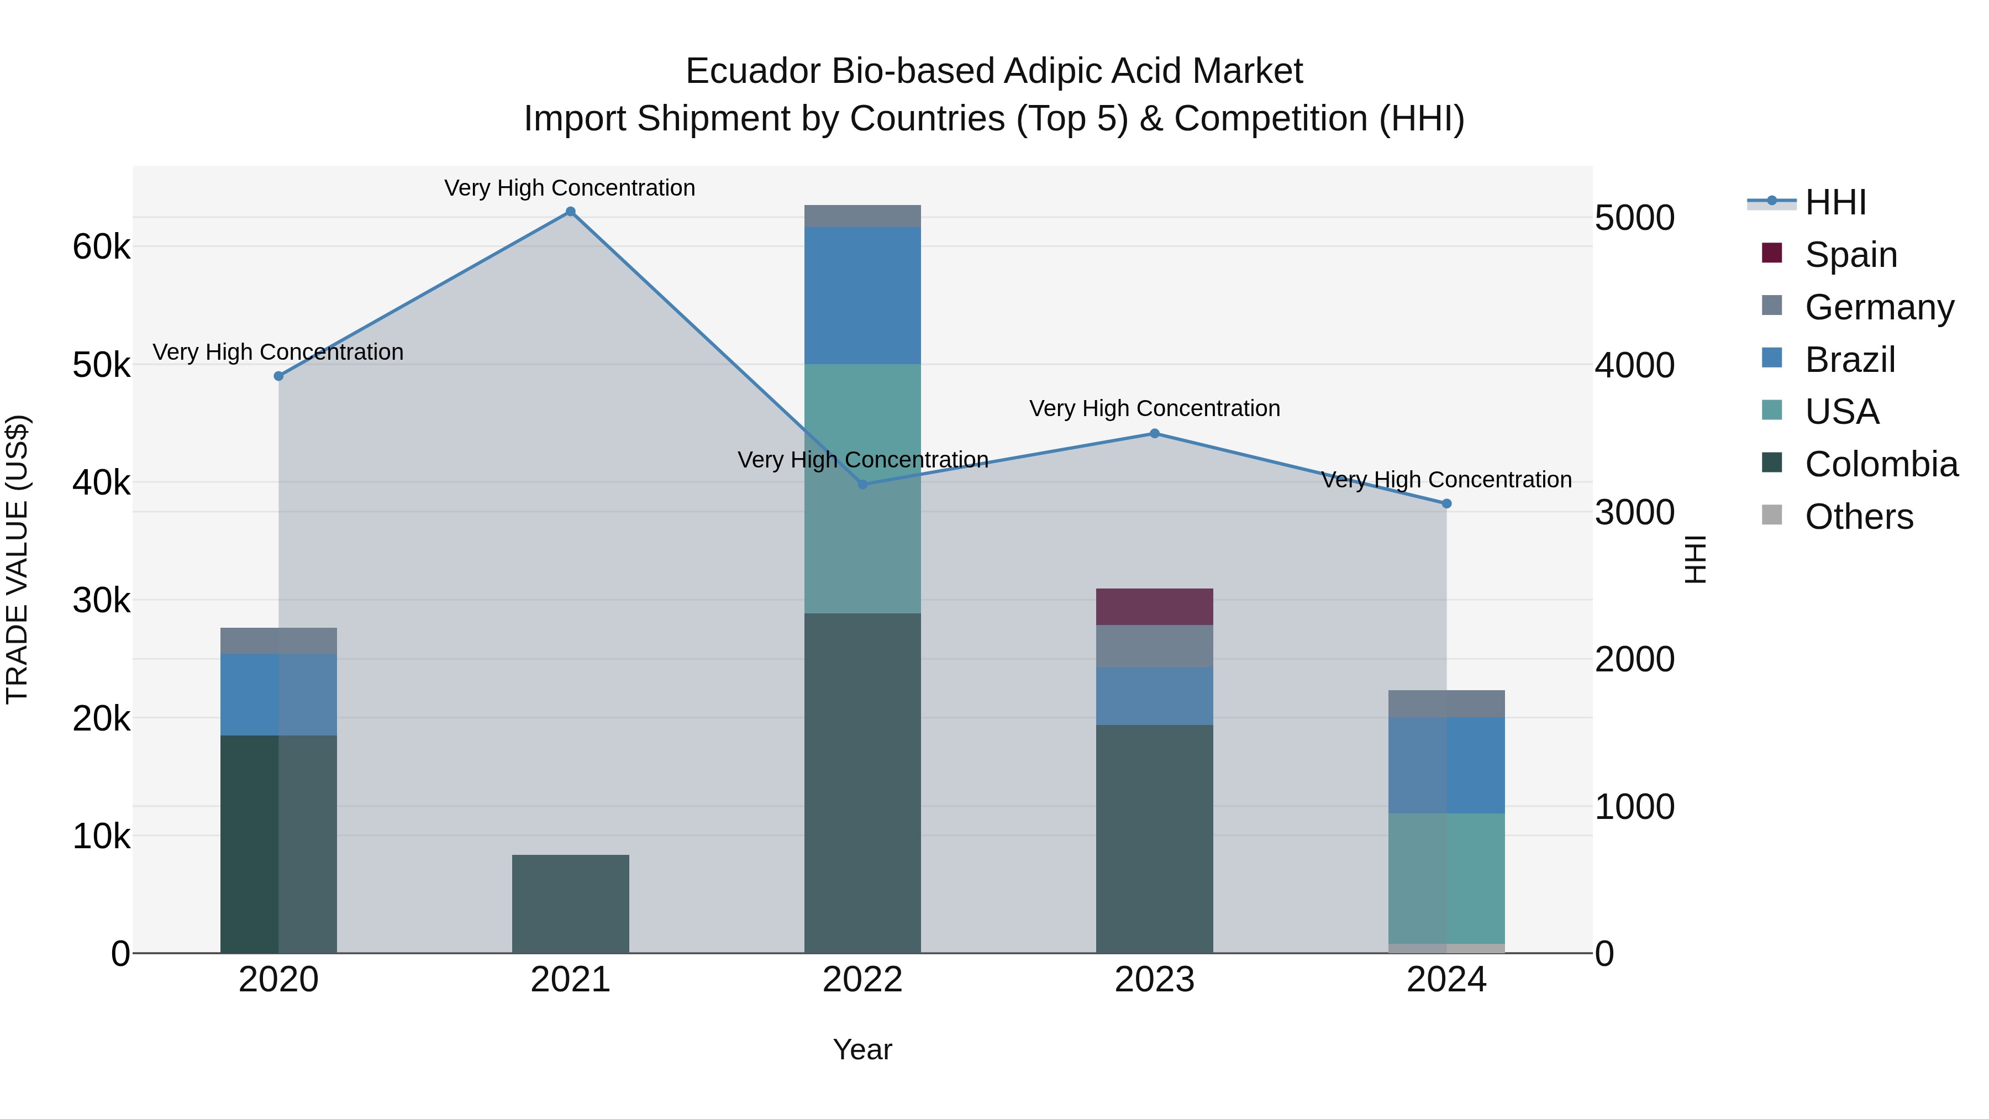Click the '5000' right axis tick label
This screenshot has height=1119, width=1989.
[x=1635, y=218]
